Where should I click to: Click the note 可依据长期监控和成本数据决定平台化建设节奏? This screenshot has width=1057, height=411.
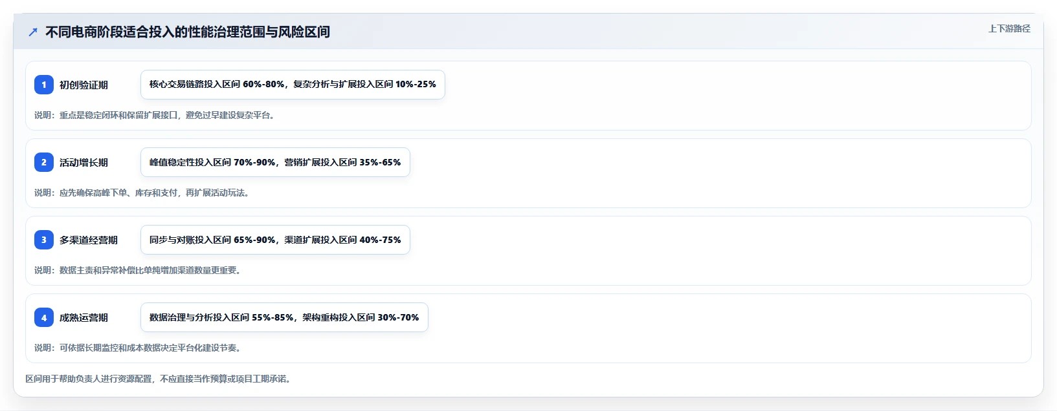point(139,348)
